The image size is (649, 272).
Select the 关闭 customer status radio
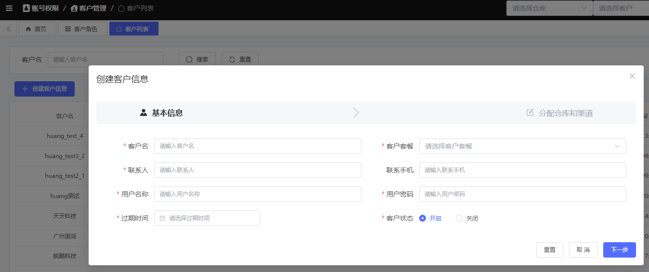click(x=459, y=218)
